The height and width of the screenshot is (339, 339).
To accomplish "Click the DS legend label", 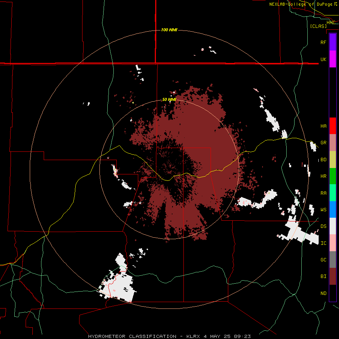I will [x=323, y=226].
